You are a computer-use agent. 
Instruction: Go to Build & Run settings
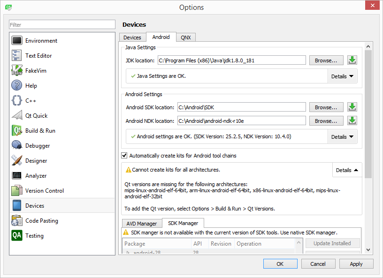coord(40,131)
